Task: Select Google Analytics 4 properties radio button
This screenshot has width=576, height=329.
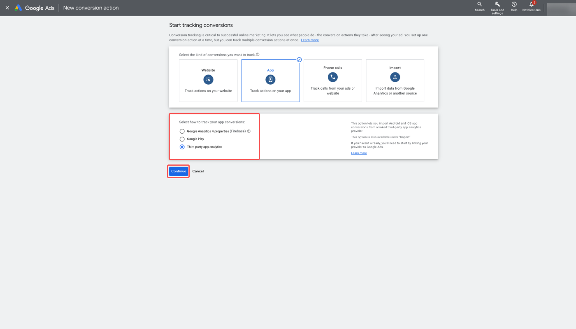Action: coord(182,131)
